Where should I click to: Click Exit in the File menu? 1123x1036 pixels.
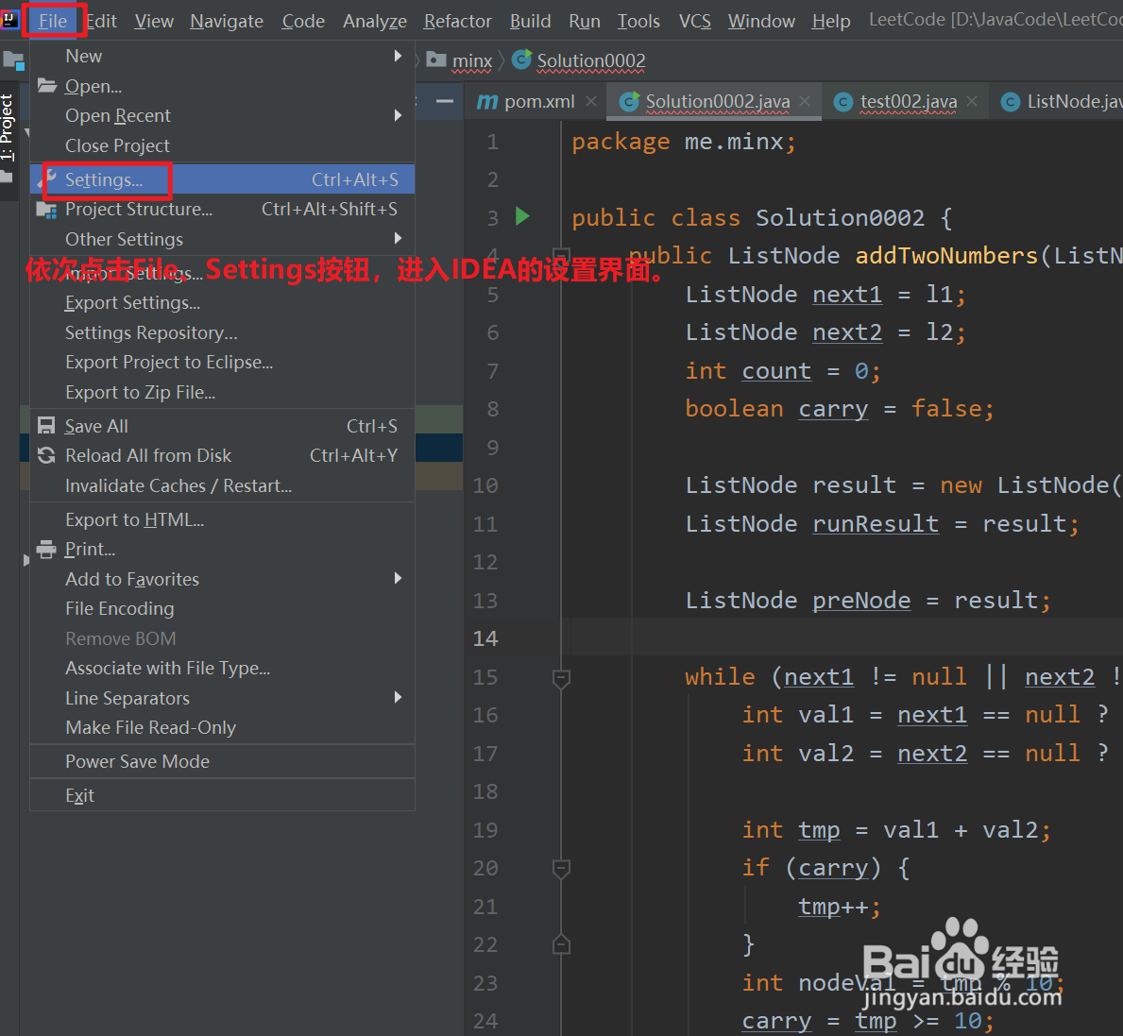click(222, 795)
